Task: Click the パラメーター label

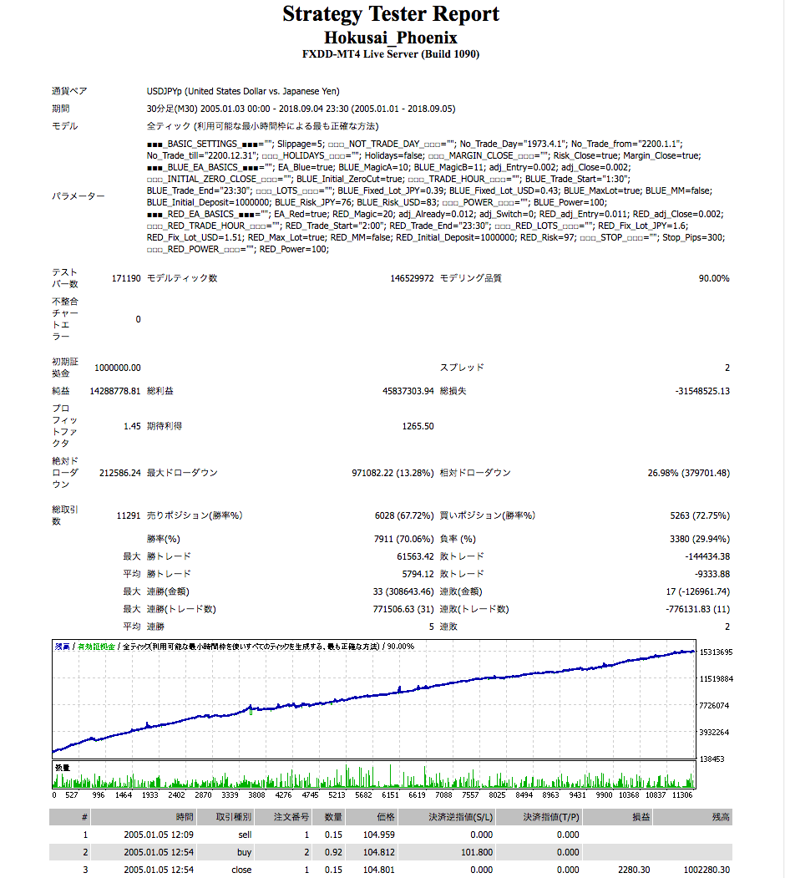Action: pyautogui.click(x=78, y=196)
